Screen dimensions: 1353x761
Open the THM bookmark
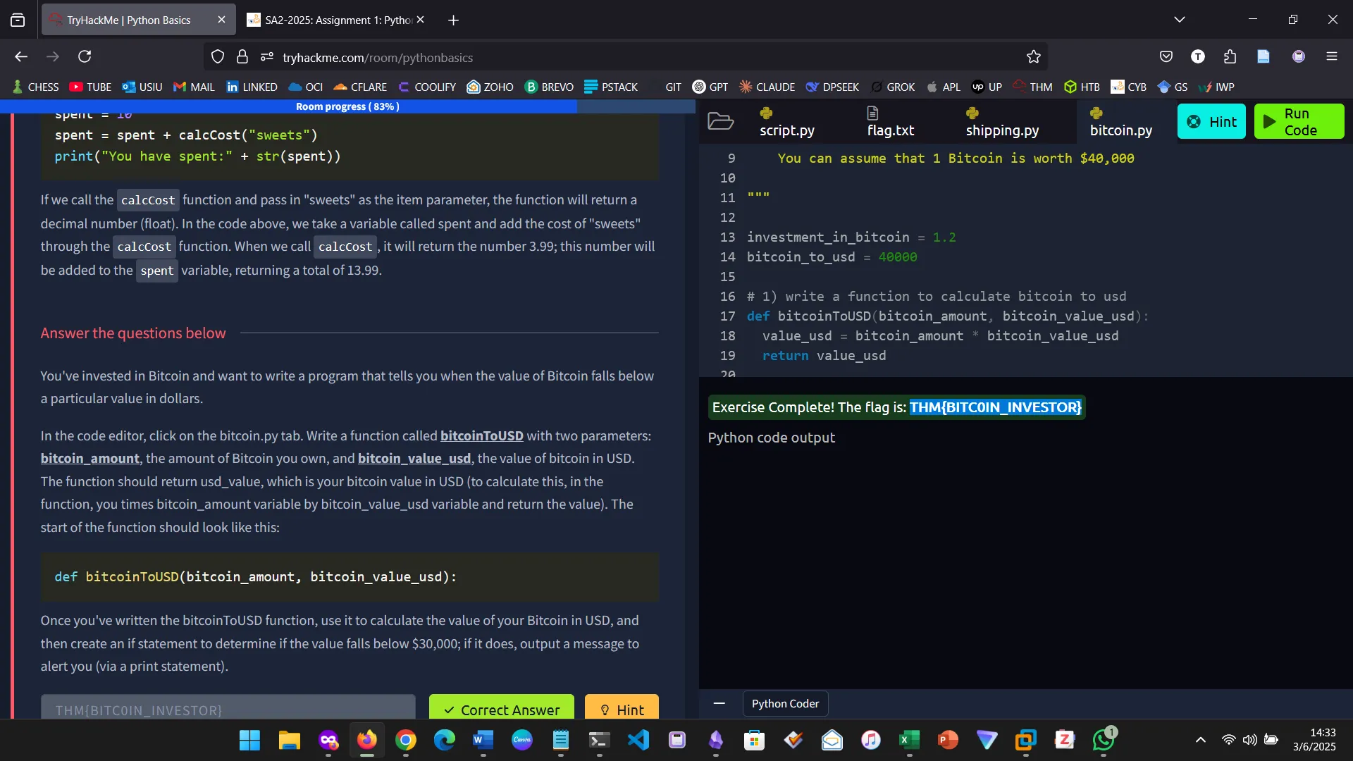click(1032, 87)
